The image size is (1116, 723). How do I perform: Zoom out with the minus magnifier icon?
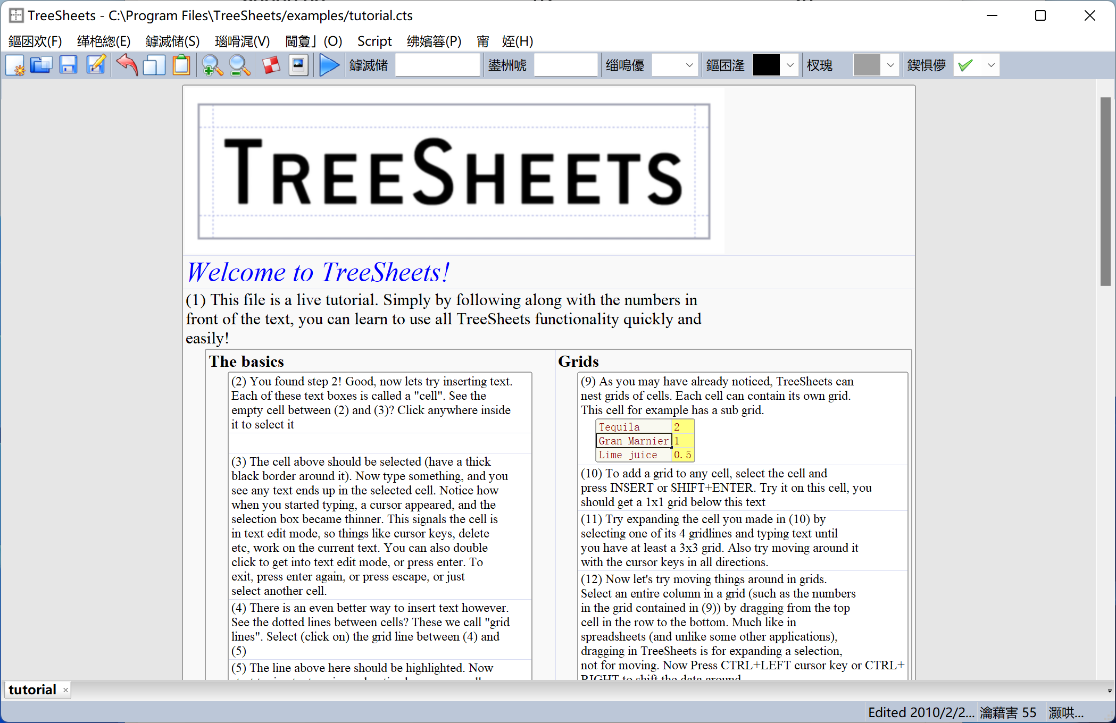[x=239, y=65]
